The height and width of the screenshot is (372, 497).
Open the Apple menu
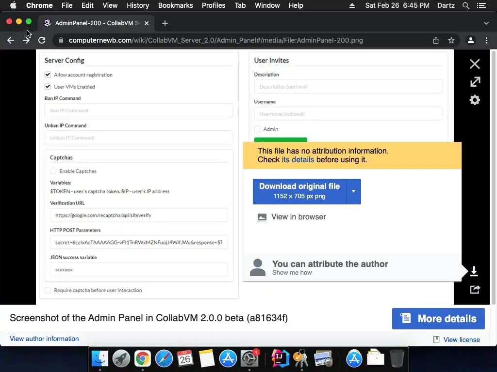[13, 5]
